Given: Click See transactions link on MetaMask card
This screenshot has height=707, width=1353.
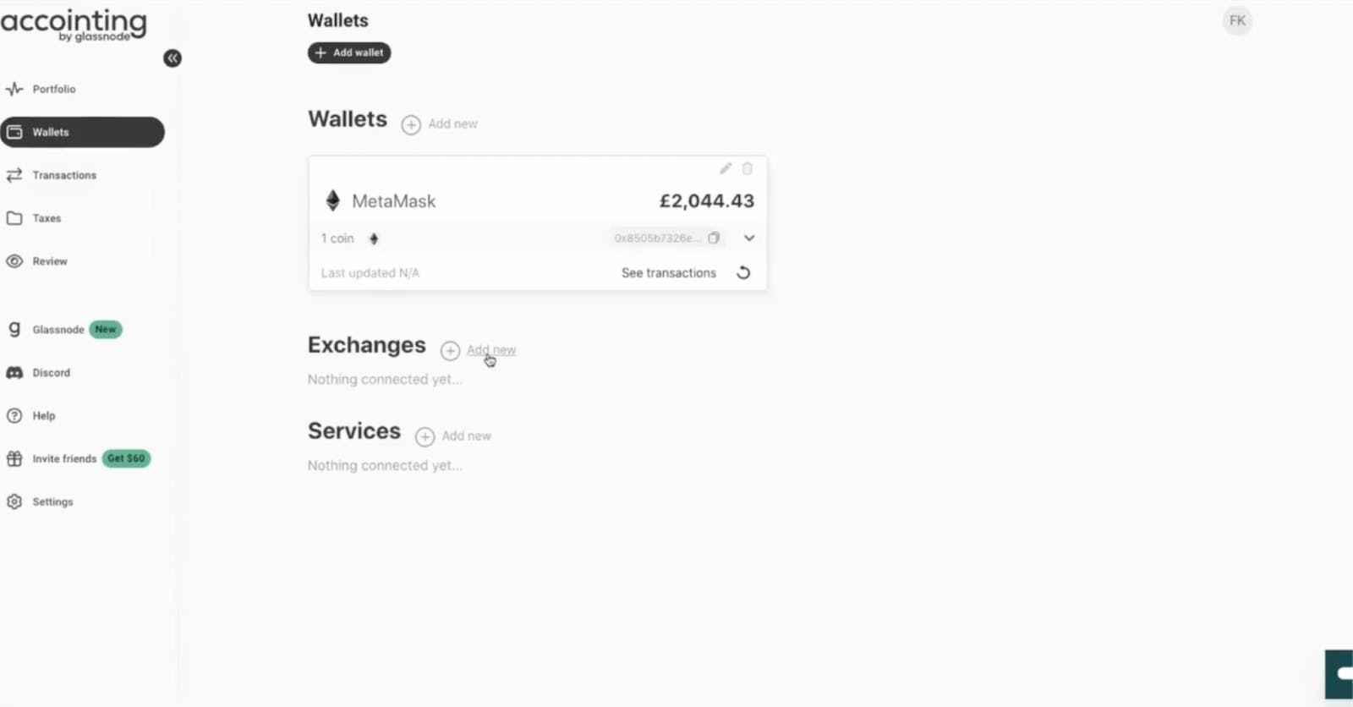Looking at the screenshot, I should point(668,273).
